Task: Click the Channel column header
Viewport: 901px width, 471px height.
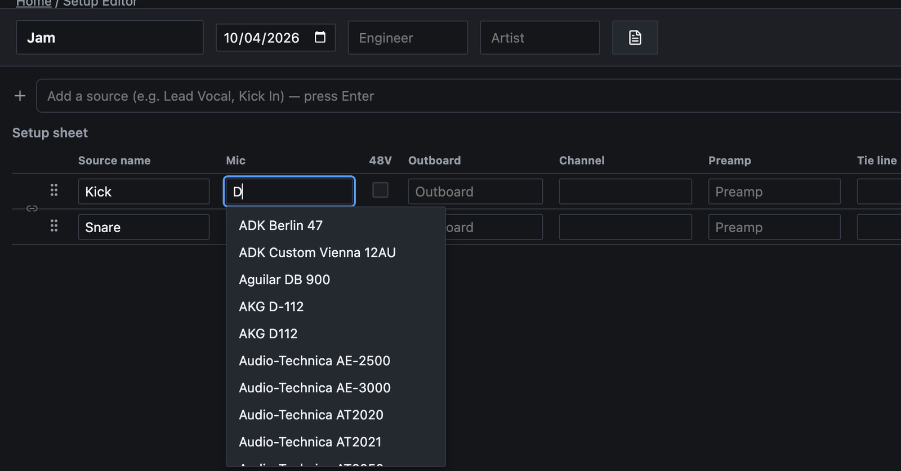Action: point(582,161)
